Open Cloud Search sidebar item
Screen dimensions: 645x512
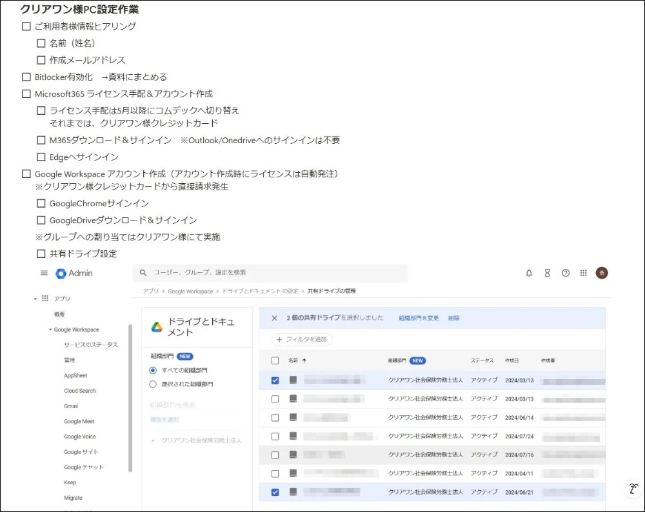pos(80,391)
